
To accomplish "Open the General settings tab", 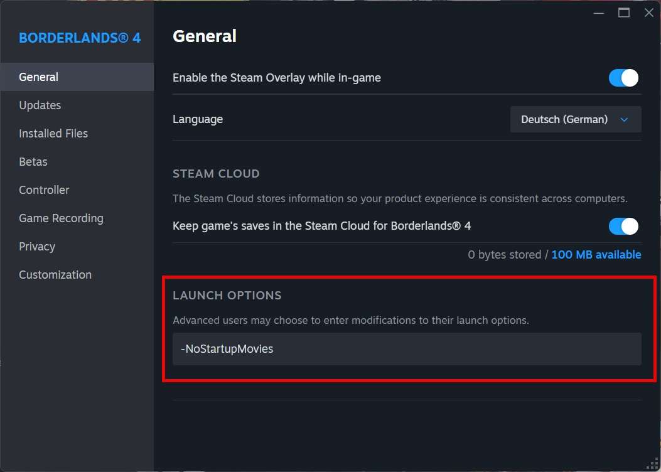I will [77, 77].
